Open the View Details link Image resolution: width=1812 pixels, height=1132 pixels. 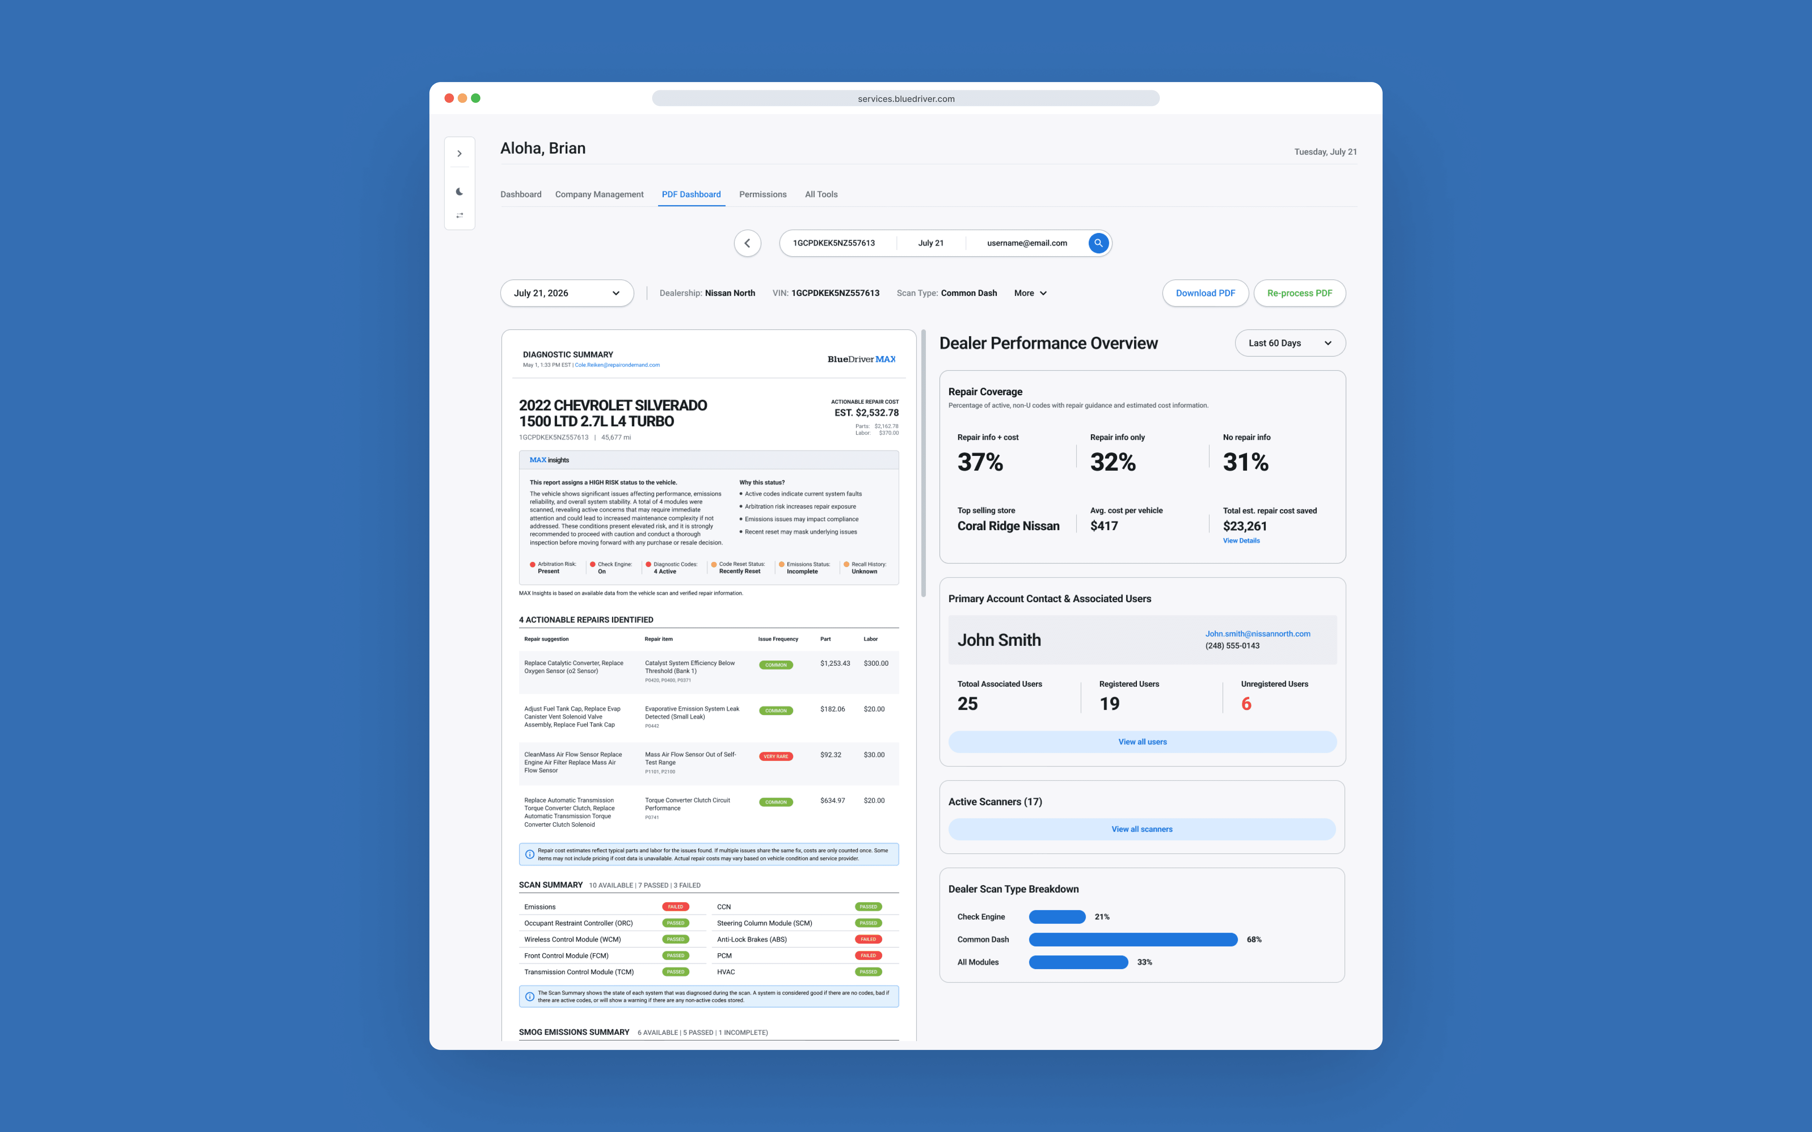pos(1241,541)
